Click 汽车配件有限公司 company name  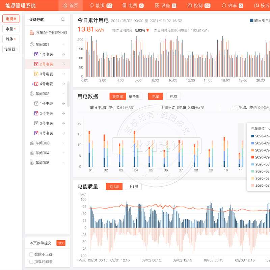(x=51, y=32)
